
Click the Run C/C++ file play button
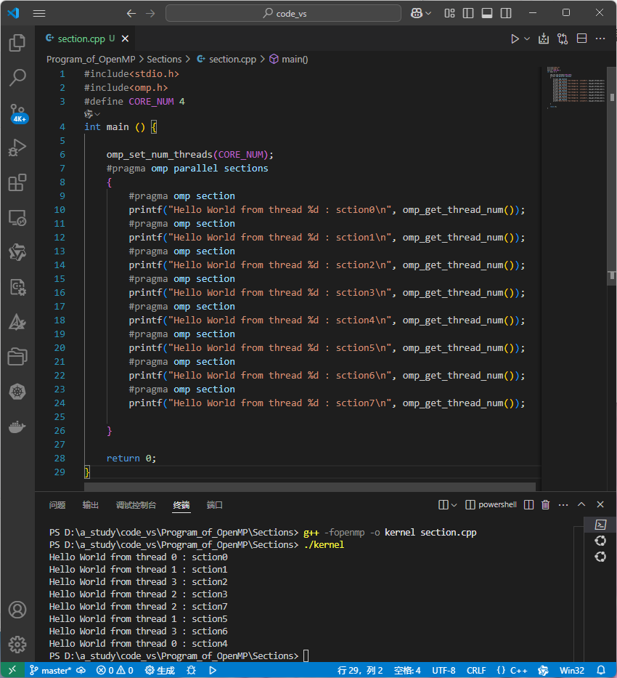pyautogui.click(x=515, y=39)
